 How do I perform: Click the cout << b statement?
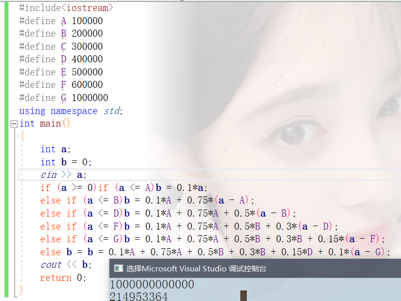click(x=66, y=265)
